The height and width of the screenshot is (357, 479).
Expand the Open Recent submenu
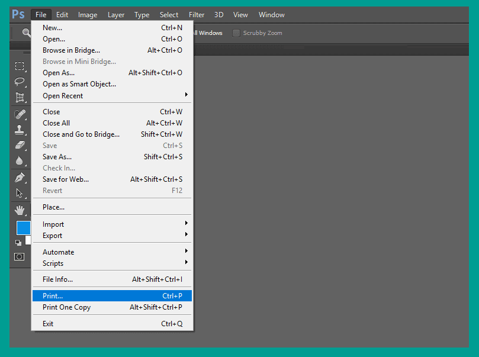[x=112, y=95]
